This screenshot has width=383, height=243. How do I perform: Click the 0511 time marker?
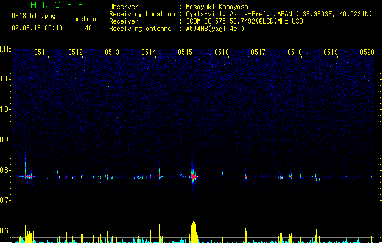[x=41, y=52]
